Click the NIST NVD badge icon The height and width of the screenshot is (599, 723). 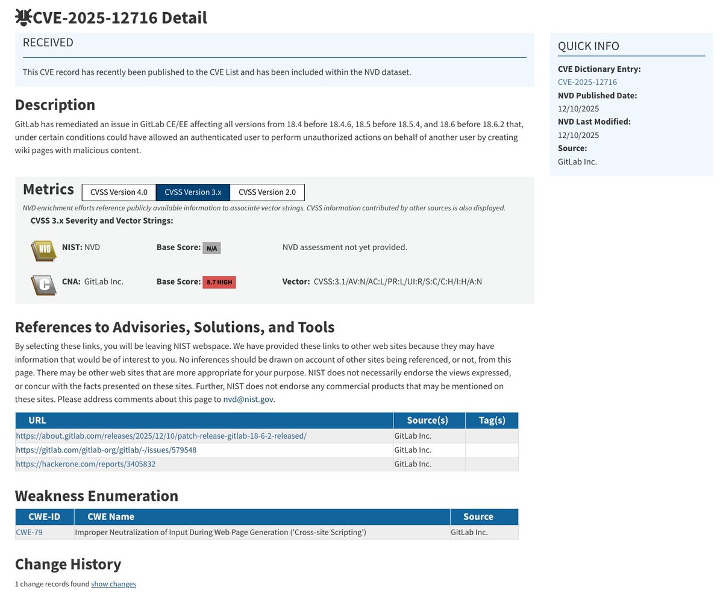[43, 249]
